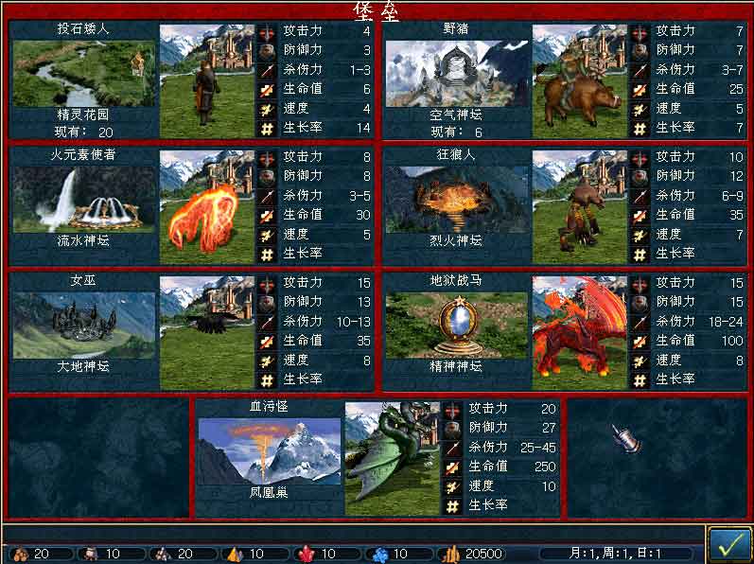Click 女巫 杀伤力 value 10-13

coord(354,322)
